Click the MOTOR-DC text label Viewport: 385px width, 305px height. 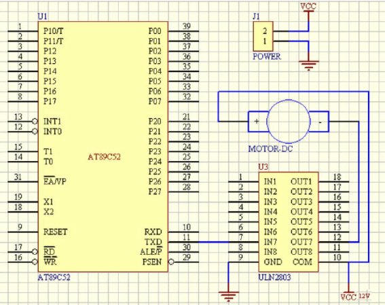coord(270,149)
